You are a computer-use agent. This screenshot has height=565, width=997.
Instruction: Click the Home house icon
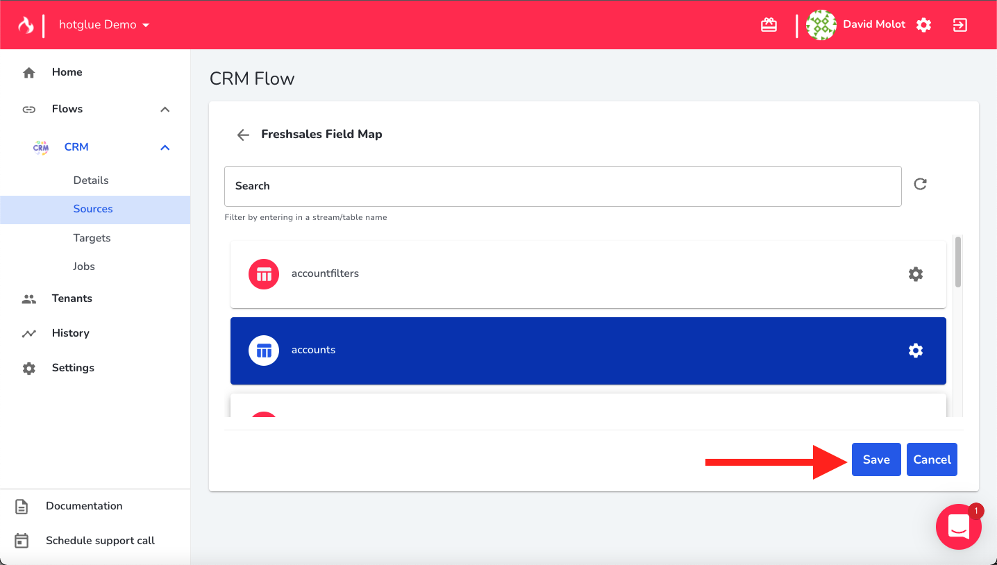28,72
